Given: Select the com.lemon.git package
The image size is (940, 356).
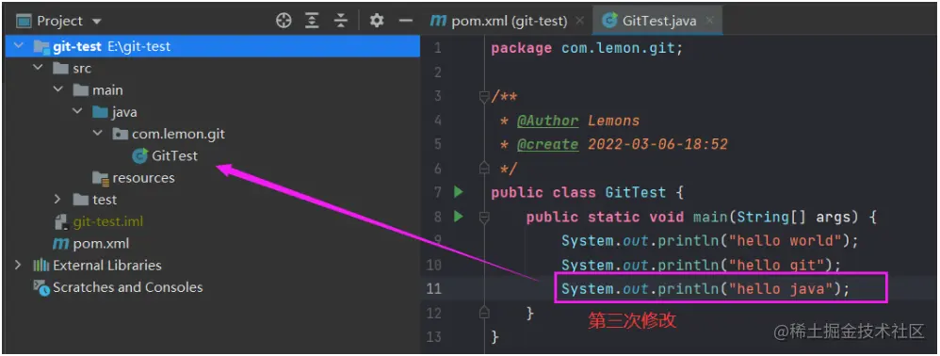Looking at the screenshot, I should click(179, 135).
